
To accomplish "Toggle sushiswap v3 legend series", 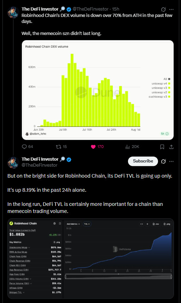I will coord(159,97).
